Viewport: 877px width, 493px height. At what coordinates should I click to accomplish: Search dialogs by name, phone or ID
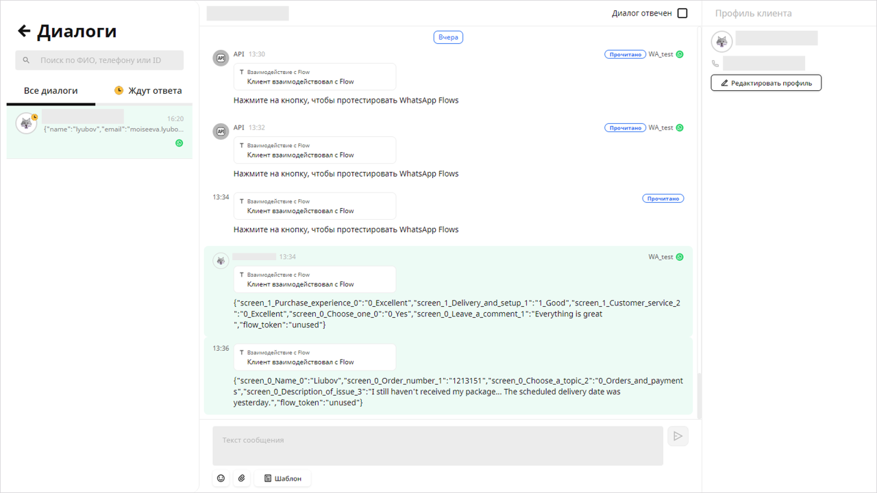pos(99,60)
